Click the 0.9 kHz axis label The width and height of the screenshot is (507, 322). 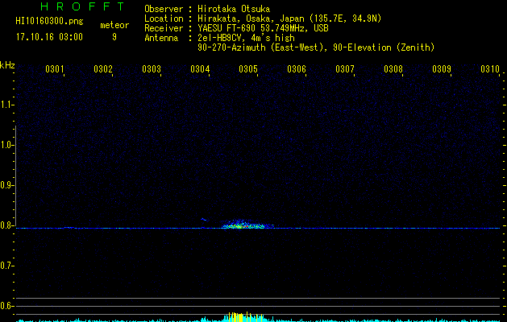6,185
